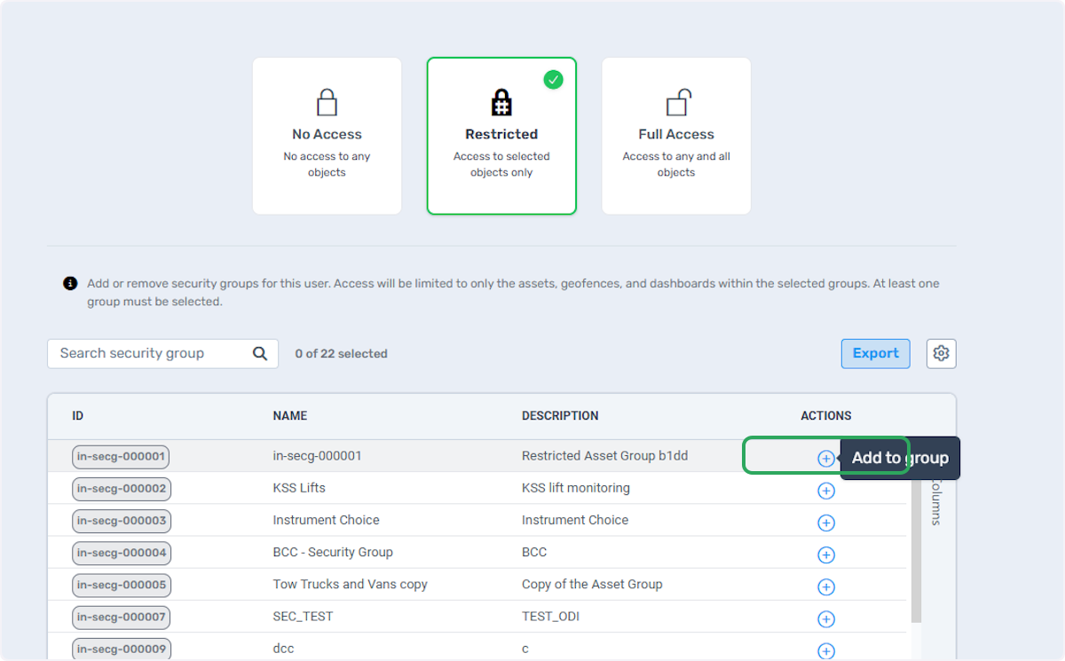Open table settings gear icon
The width and height of the screenshot is (1065, 661).
pos(941,353)
